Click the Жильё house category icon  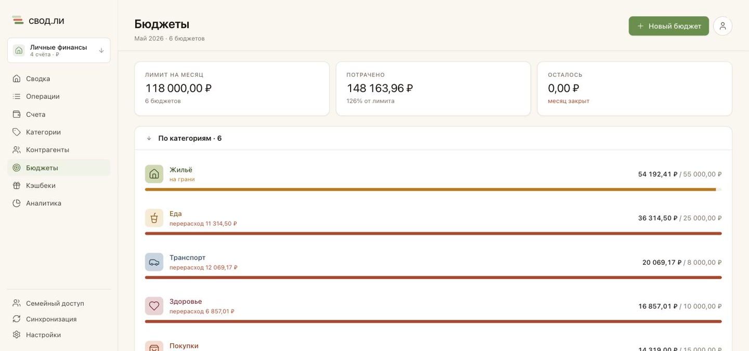pyautogui.click(x=154, y=174)
